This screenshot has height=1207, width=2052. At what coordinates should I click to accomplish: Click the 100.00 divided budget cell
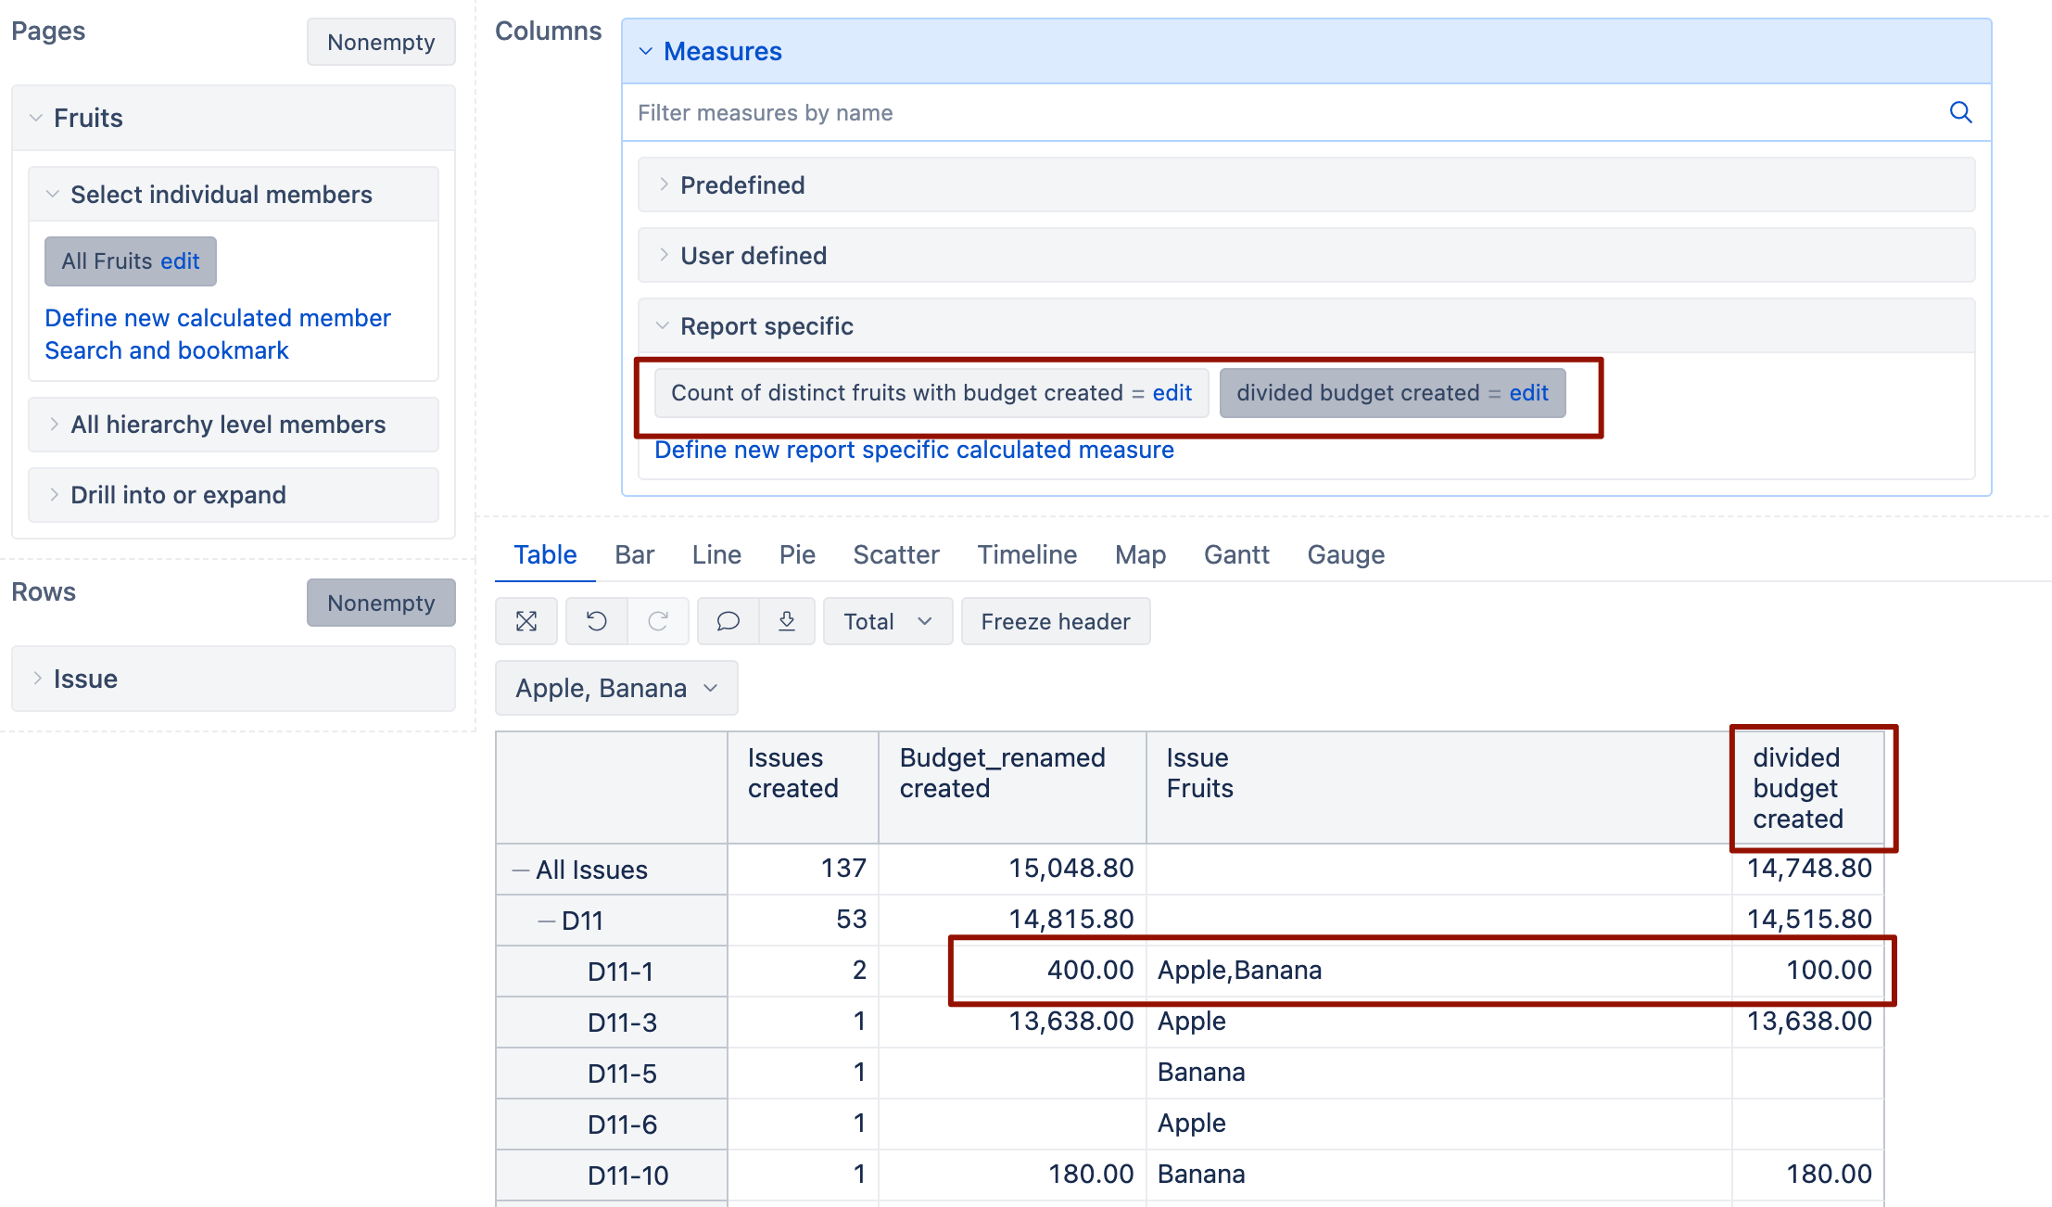coord(1807,971)
